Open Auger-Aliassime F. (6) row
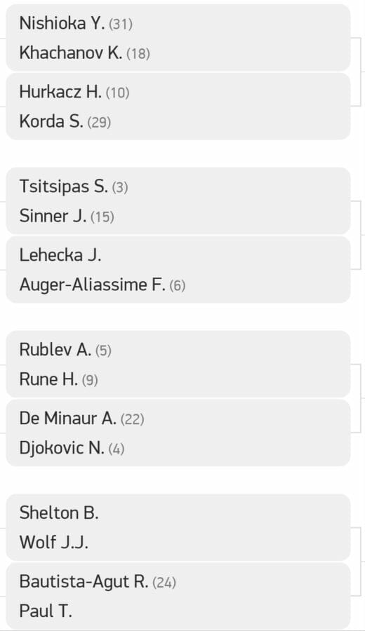Viewport: 365px width, 631px height. click(x=102, y=285)
